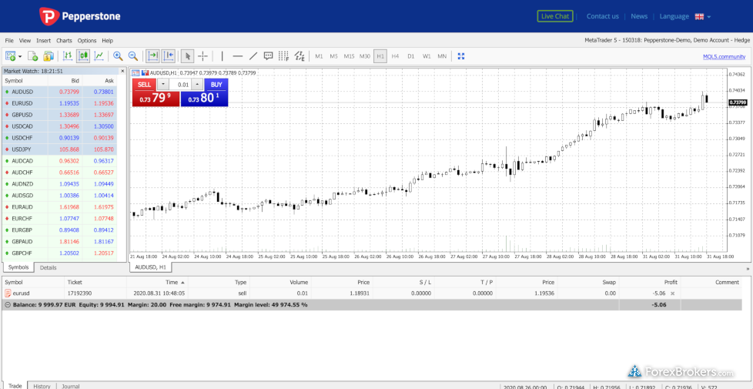The width and height of the screenshot is (753, 389).
Task: Select the crosshair tool
Action: click(x=203, y=56)
